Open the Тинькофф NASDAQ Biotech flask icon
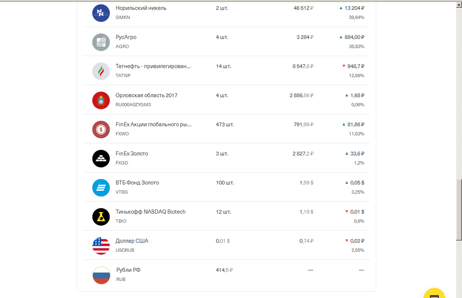The height and width of the screenshot is (298, 462). [x=101, y=216]
